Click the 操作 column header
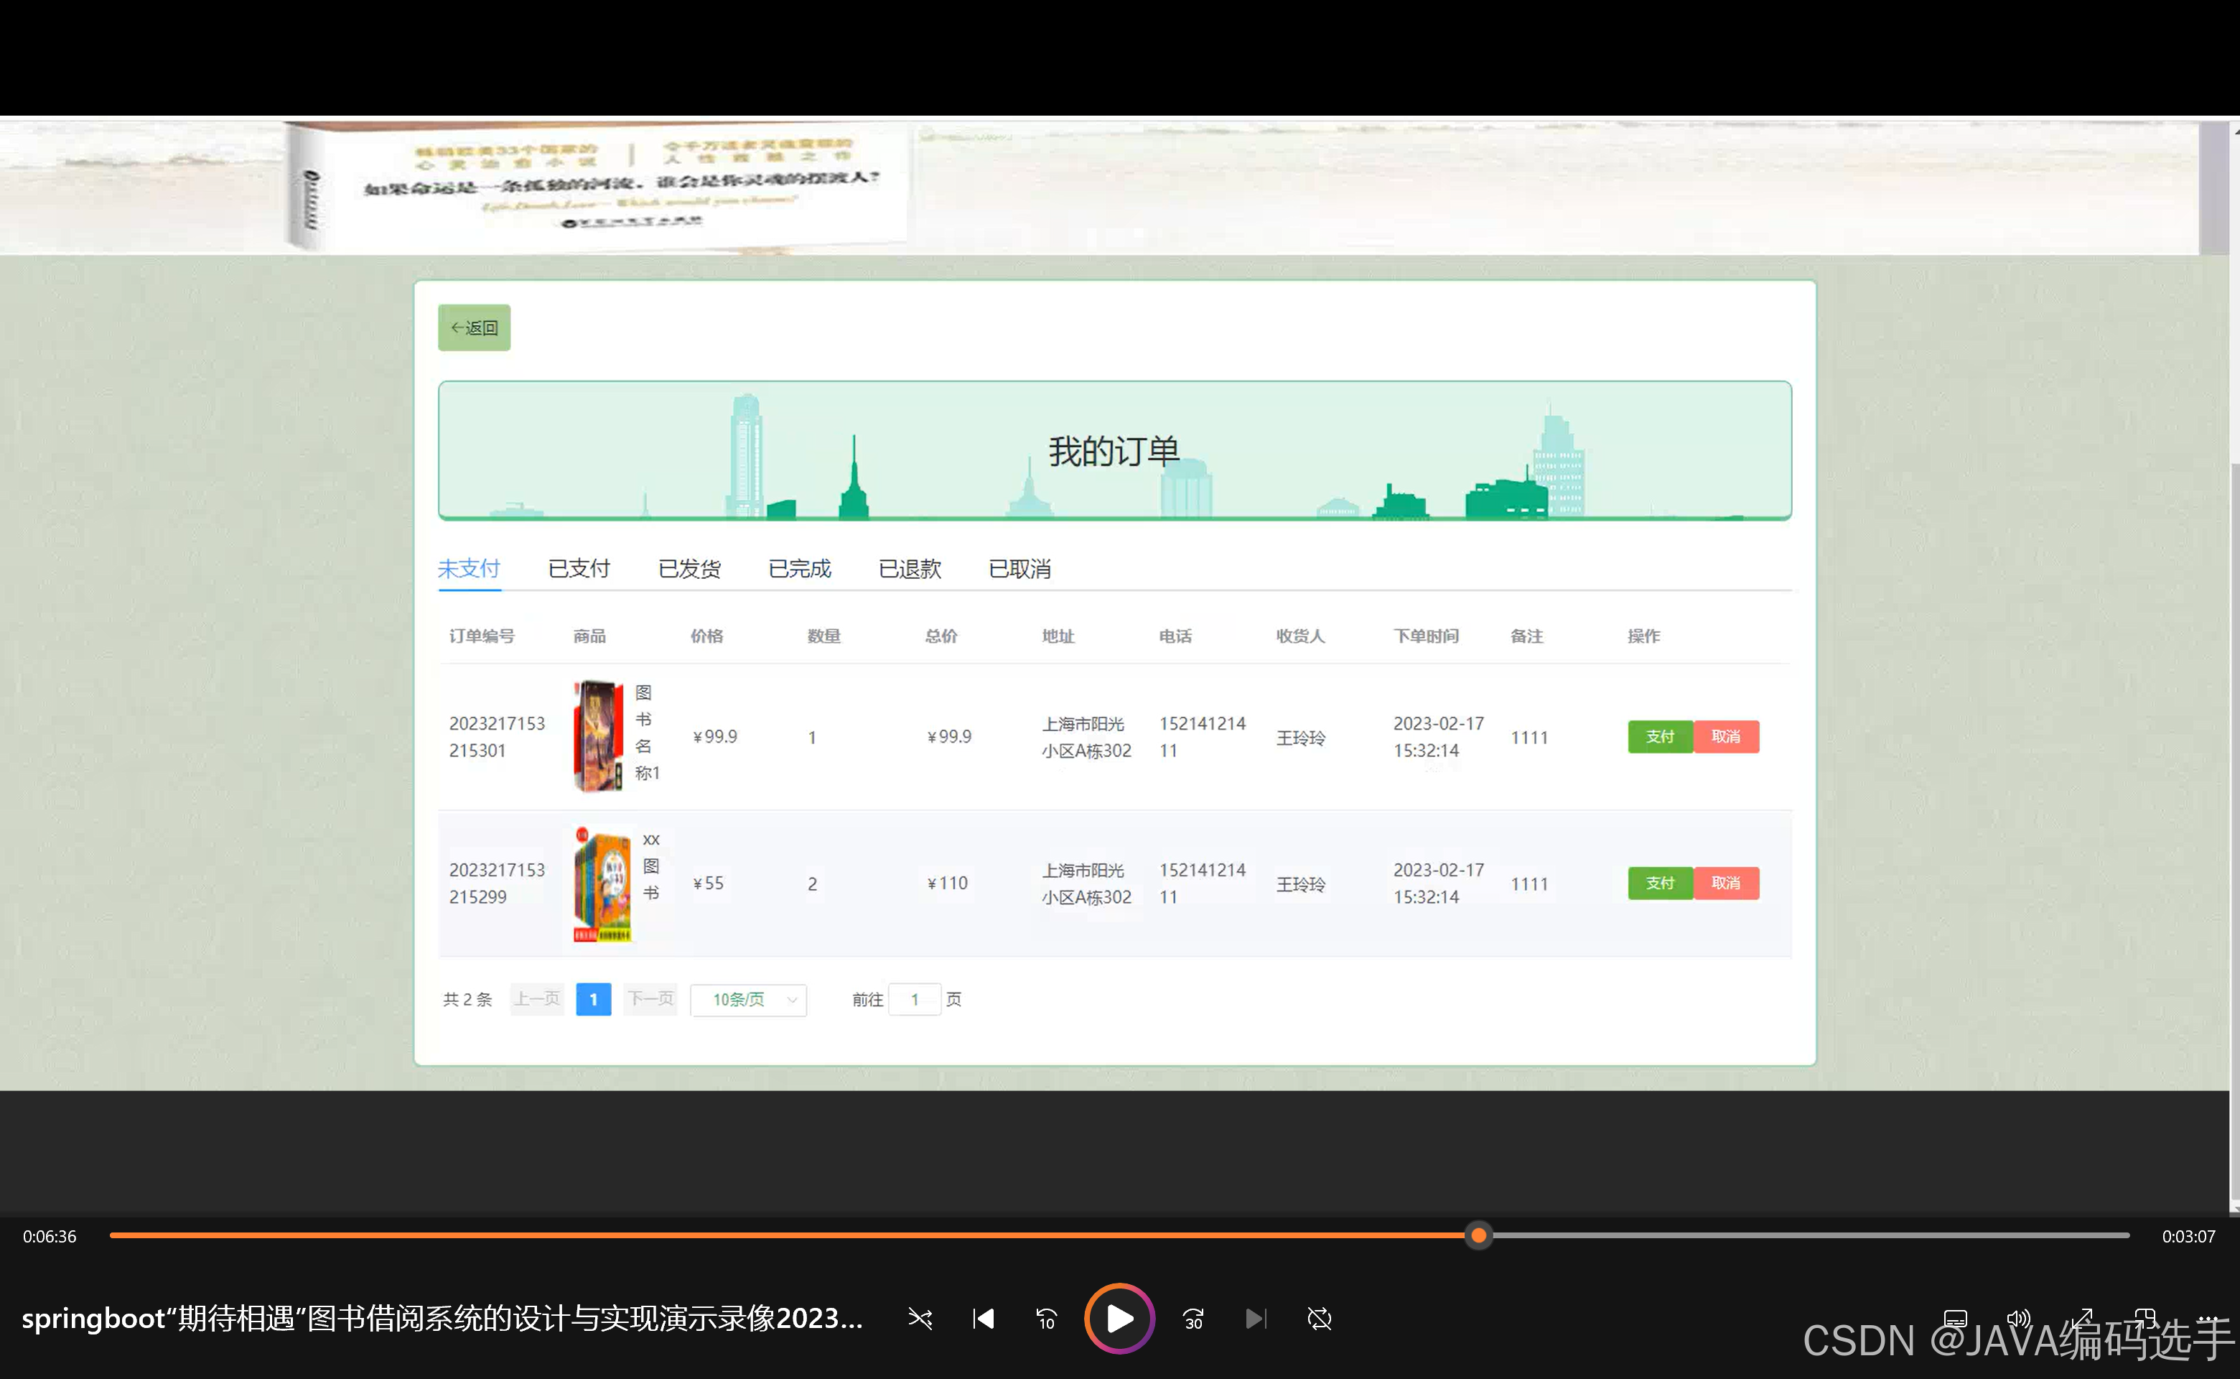This screenshot has width=2240, height=1379. pyautogui.click(x=1644, y=636)
